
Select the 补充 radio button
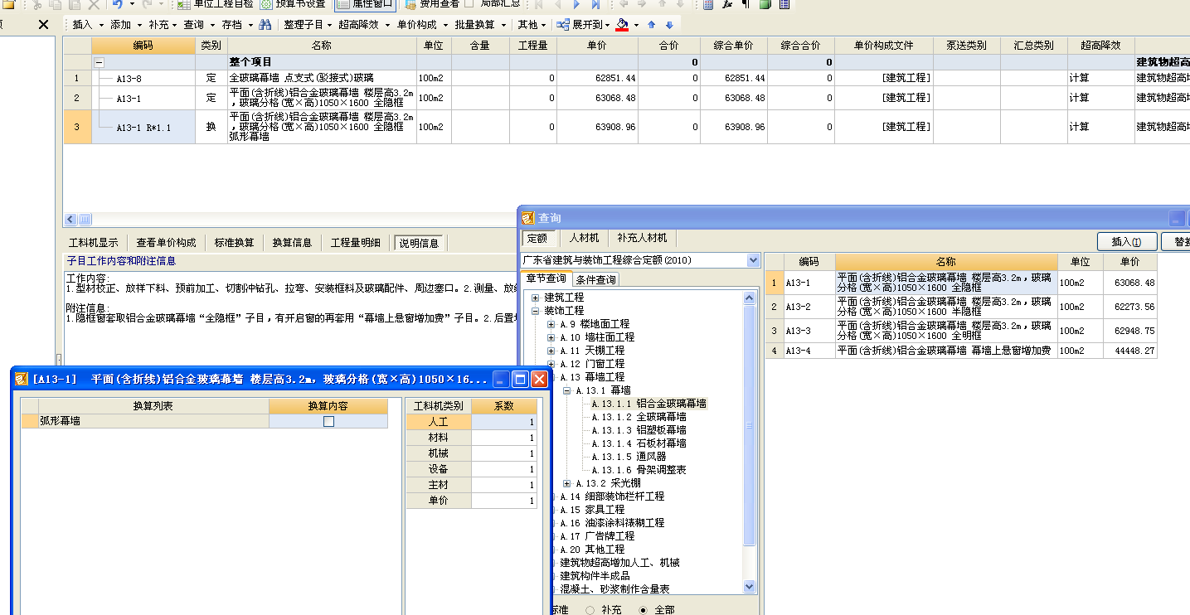[x=590, y=610]
